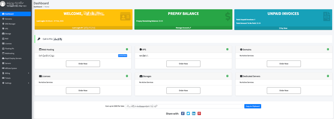Screen dimensions: 334x119
Task: Click Pay Now in Unpaid Invoices card
Action: coord(283,28)
